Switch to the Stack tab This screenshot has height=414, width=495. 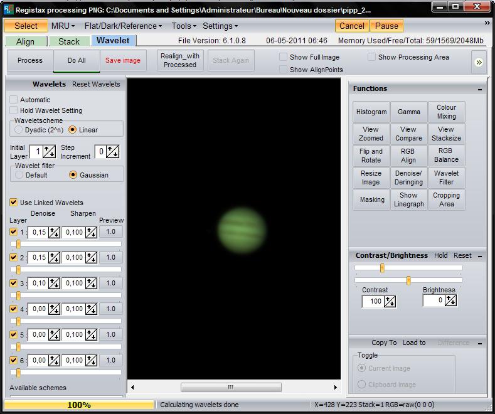coord(69,41)
